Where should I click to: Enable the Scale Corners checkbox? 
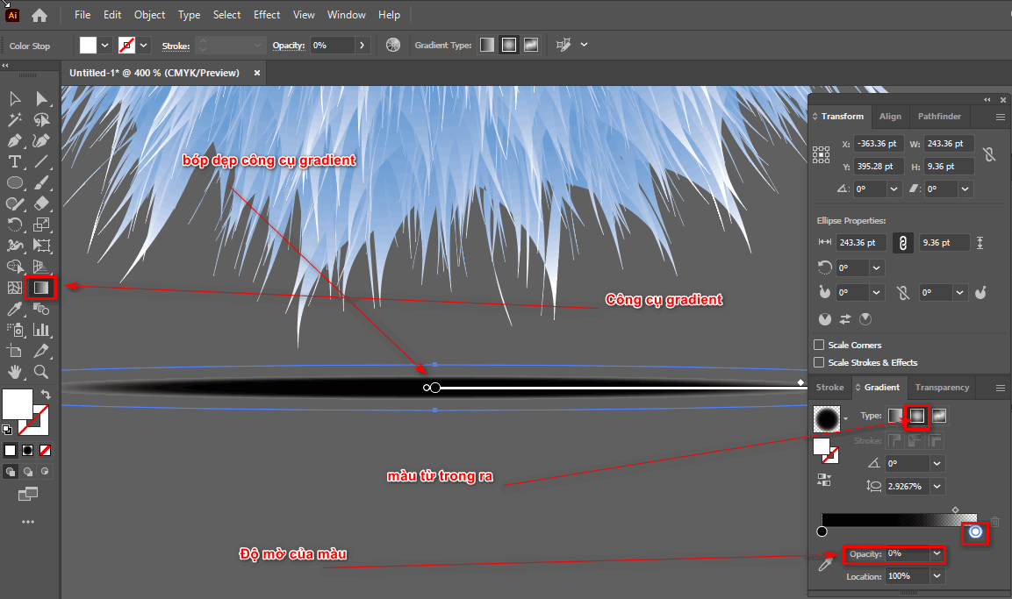[x=820, y=345]
